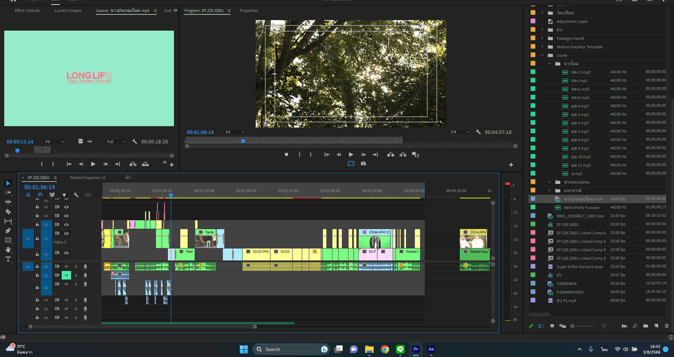Screen dimensions: 674x357
Task: Toggle visibility of track V1
Action: 66,254
